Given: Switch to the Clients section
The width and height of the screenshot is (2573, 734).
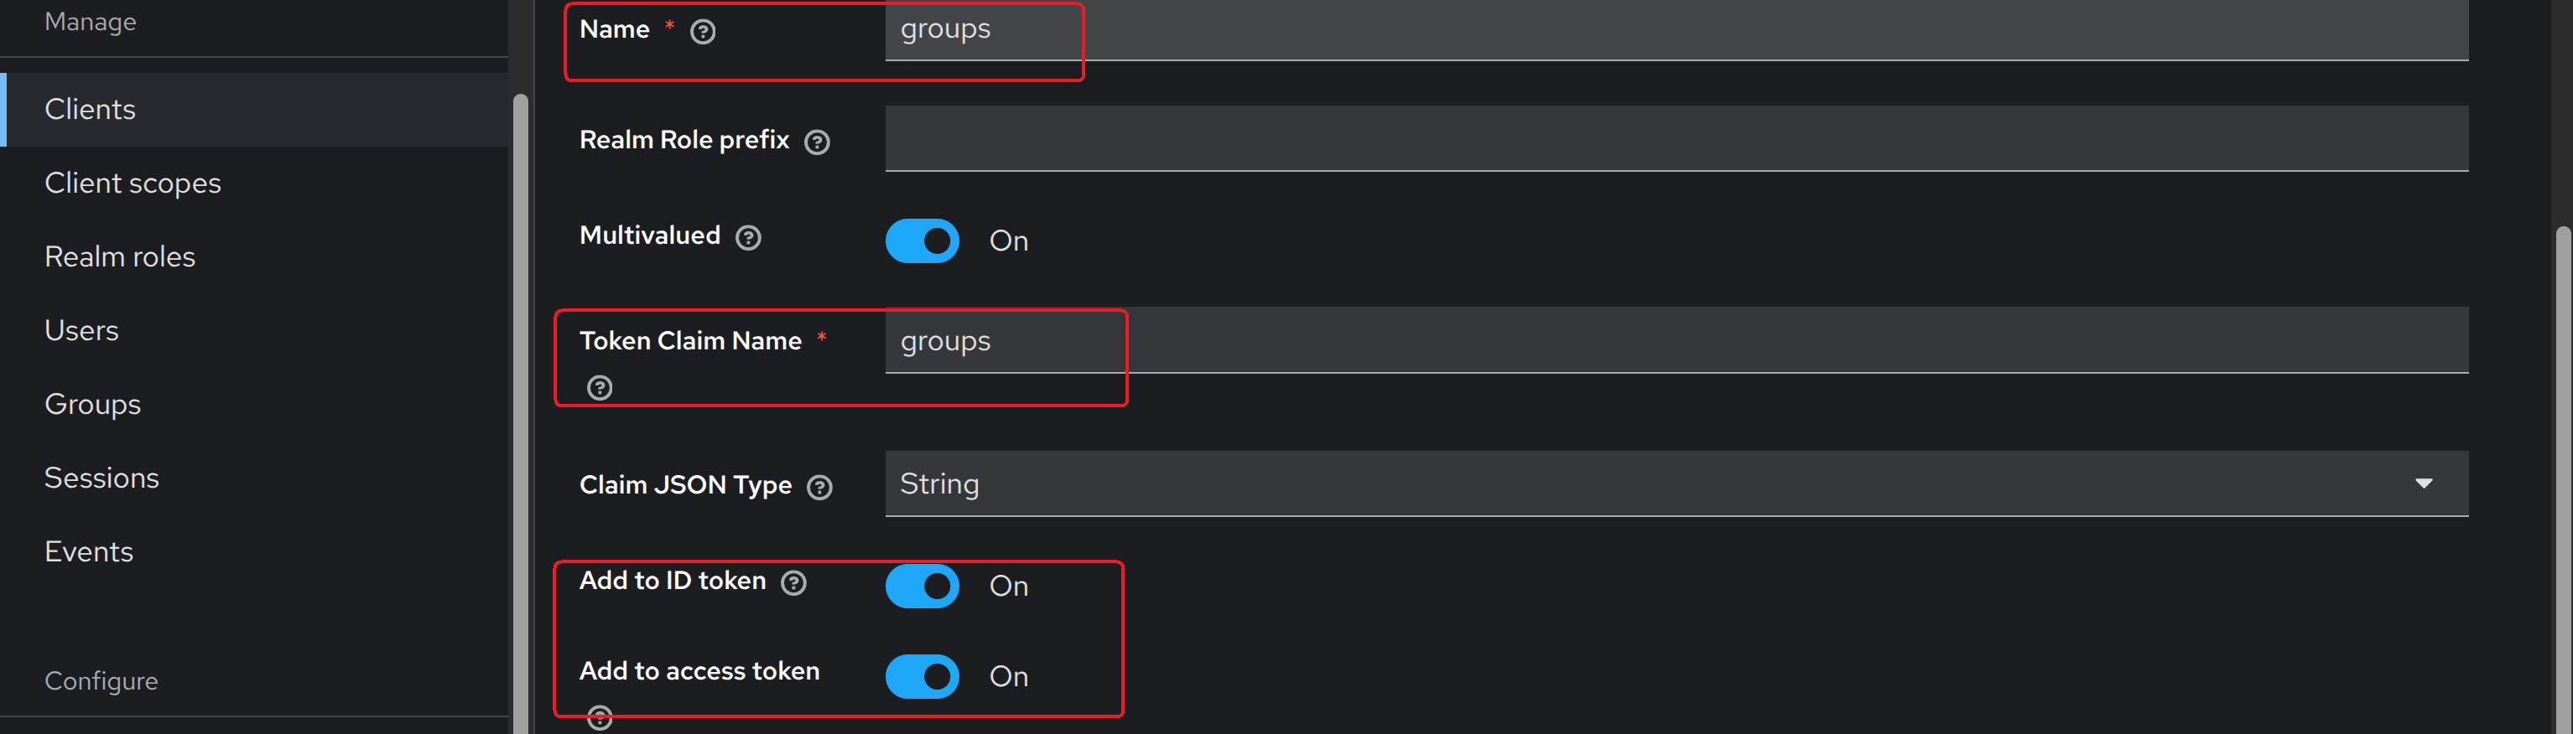Looking at the screenshot, I should (x=90, y=109).
